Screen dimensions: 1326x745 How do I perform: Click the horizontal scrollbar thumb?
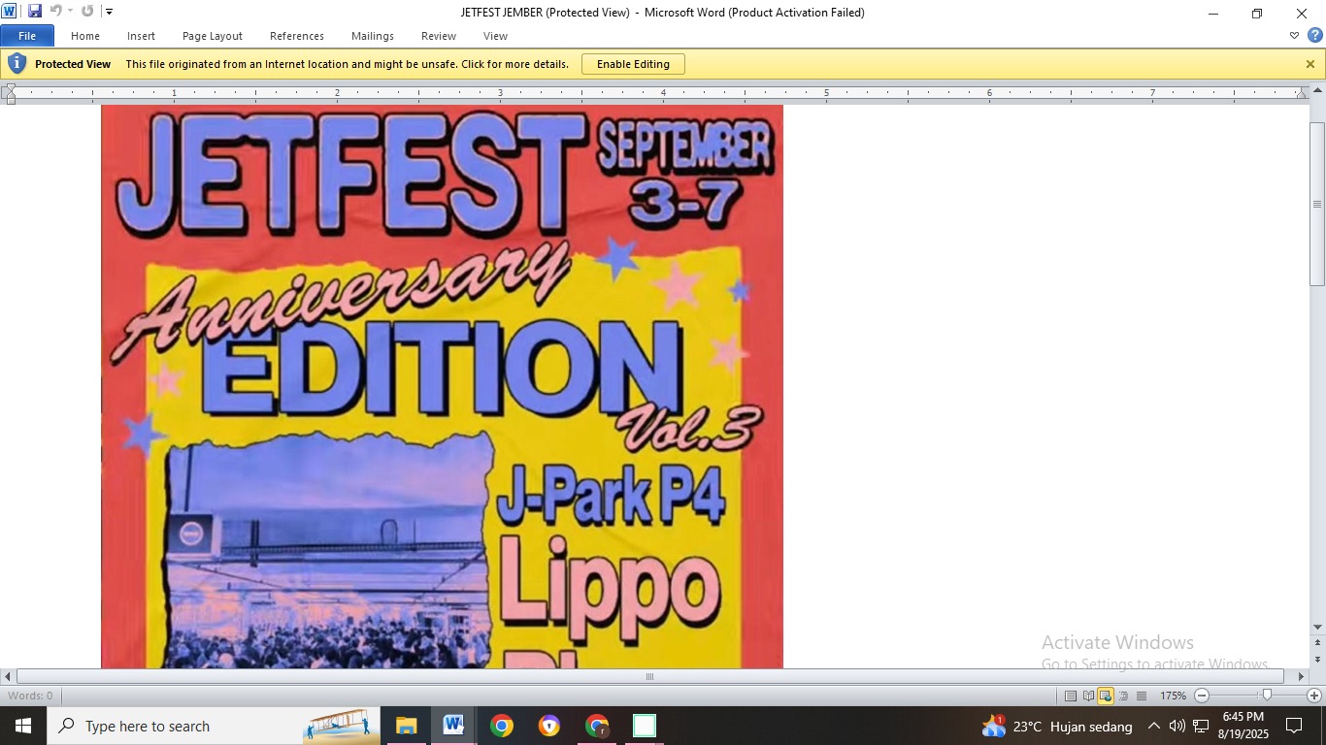click(x=650, y=676)
